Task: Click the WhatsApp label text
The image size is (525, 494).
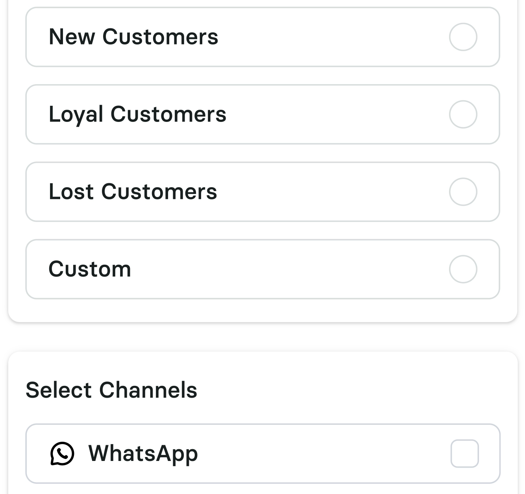Action: click(143, 453)
